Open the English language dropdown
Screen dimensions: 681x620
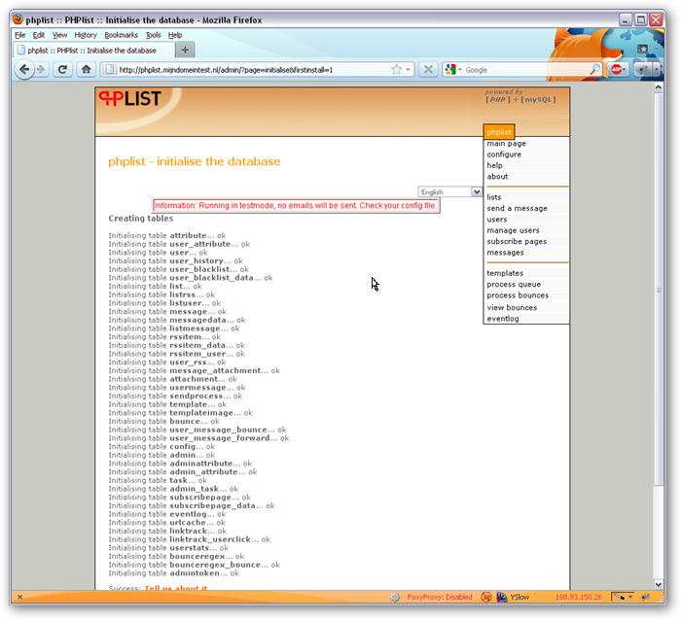449,191
